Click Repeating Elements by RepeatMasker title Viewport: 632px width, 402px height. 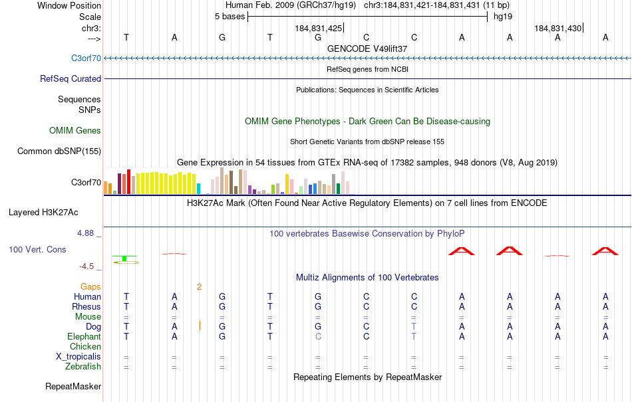pos(367,377)
